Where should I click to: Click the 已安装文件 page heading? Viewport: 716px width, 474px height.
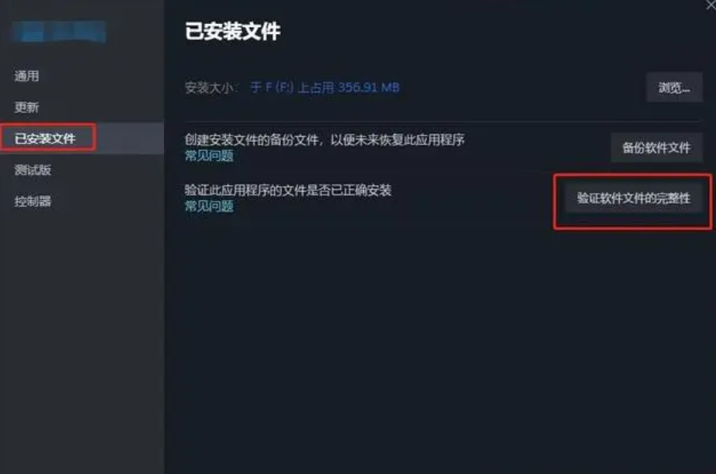[232, 31]
